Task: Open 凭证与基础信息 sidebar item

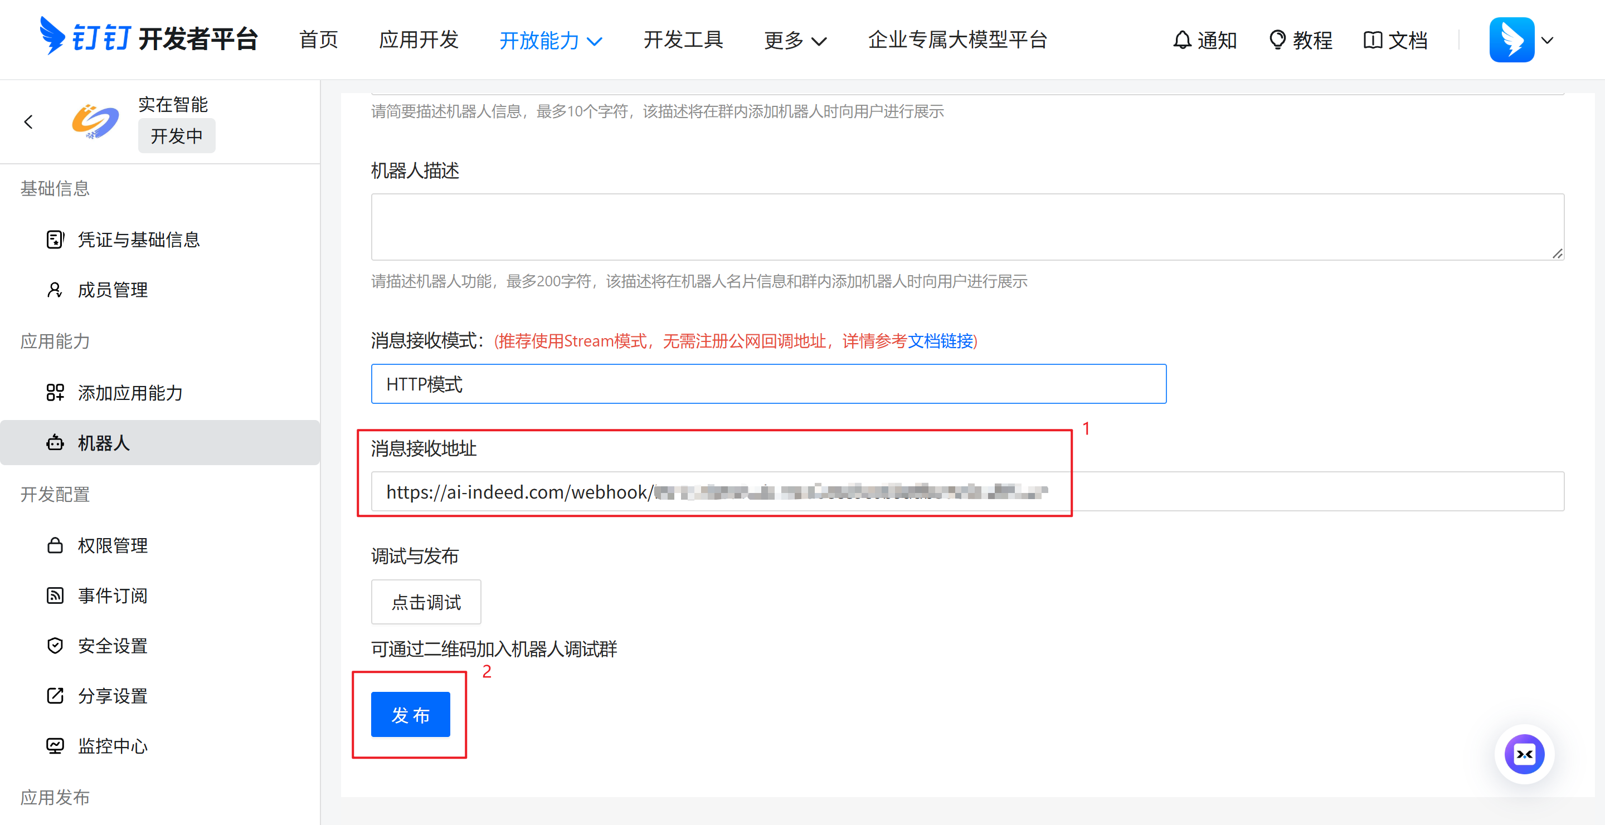Action: (x=138, y=240)
